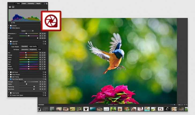Click the histogram view icon
This screenshot has width=195, height=115.
10,7
